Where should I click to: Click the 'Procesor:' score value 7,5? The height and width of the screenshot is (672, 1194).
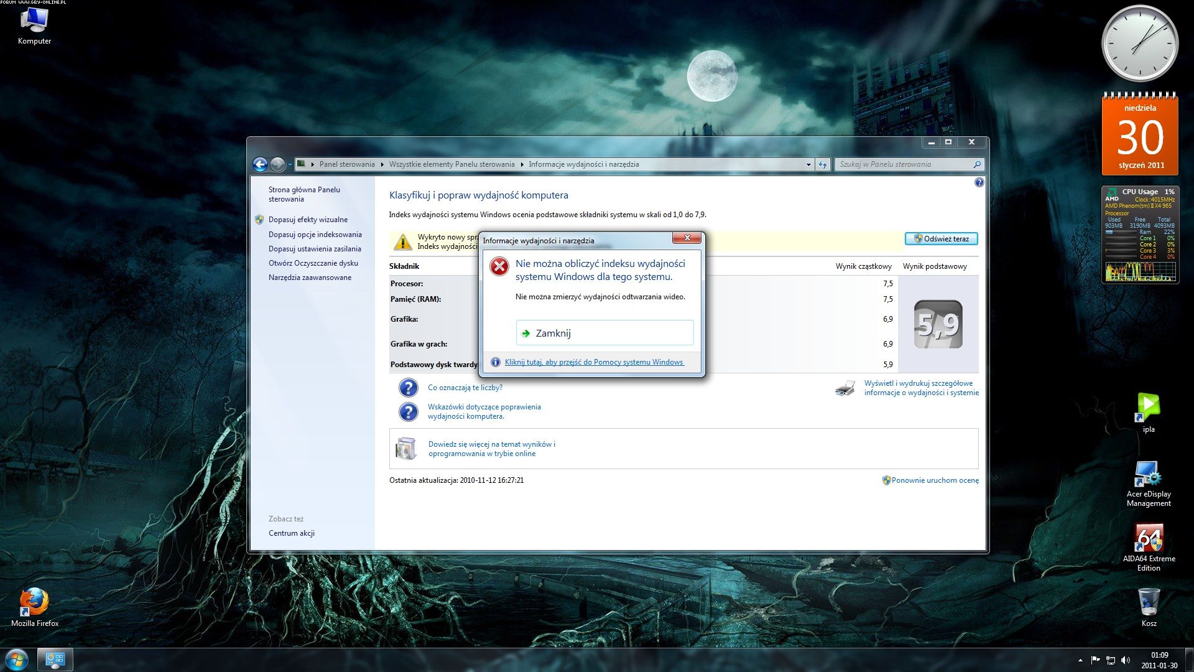pos(887,284)
